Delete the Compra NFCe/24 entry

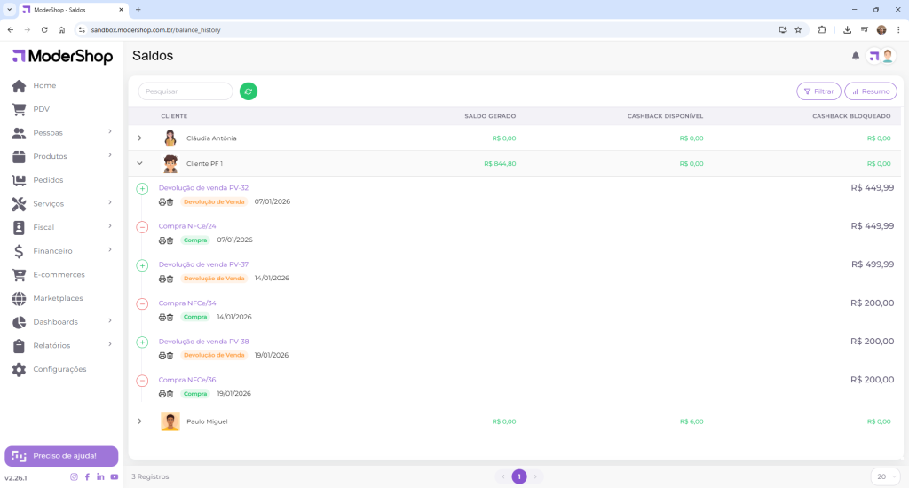170,240
